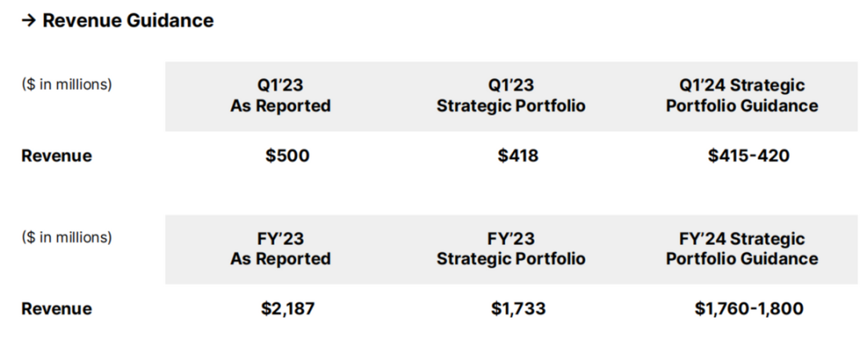
Task: Select the $415-420 guidance range
Action: [748, 156]
